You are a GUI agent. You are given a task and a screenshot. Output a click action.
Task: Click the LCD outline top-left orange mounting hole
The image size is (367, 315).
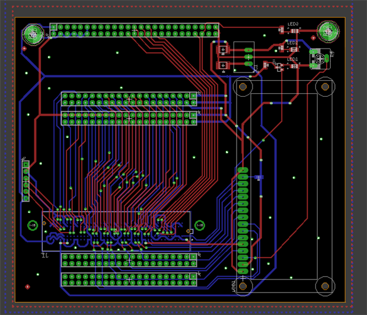(243, 87)
